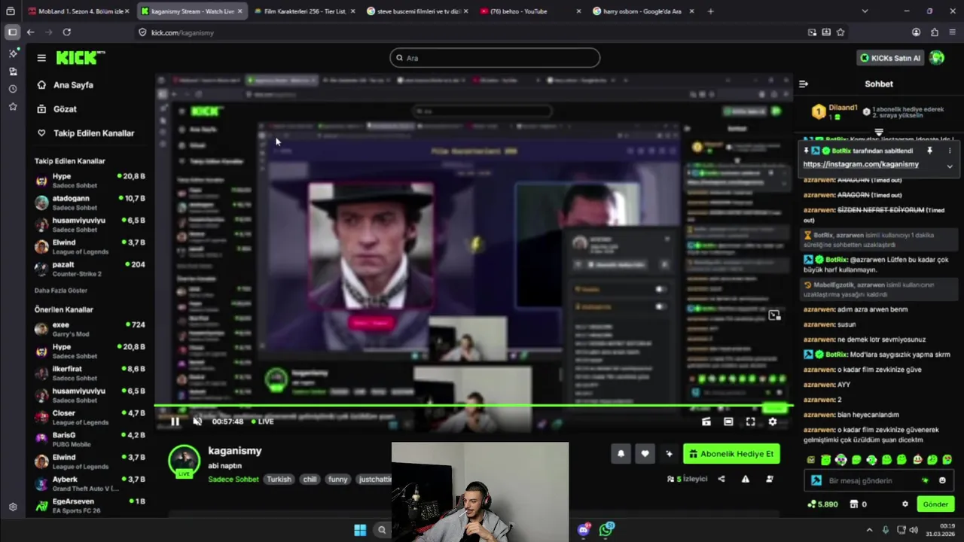
Task: Focus the Ara search box
Action: [x=495, y=58]
